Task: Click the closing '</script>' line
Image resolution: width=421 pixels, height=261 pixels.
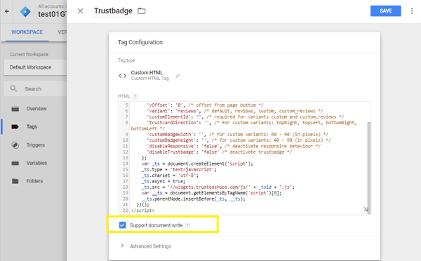Action: click(x=143, y=210)
